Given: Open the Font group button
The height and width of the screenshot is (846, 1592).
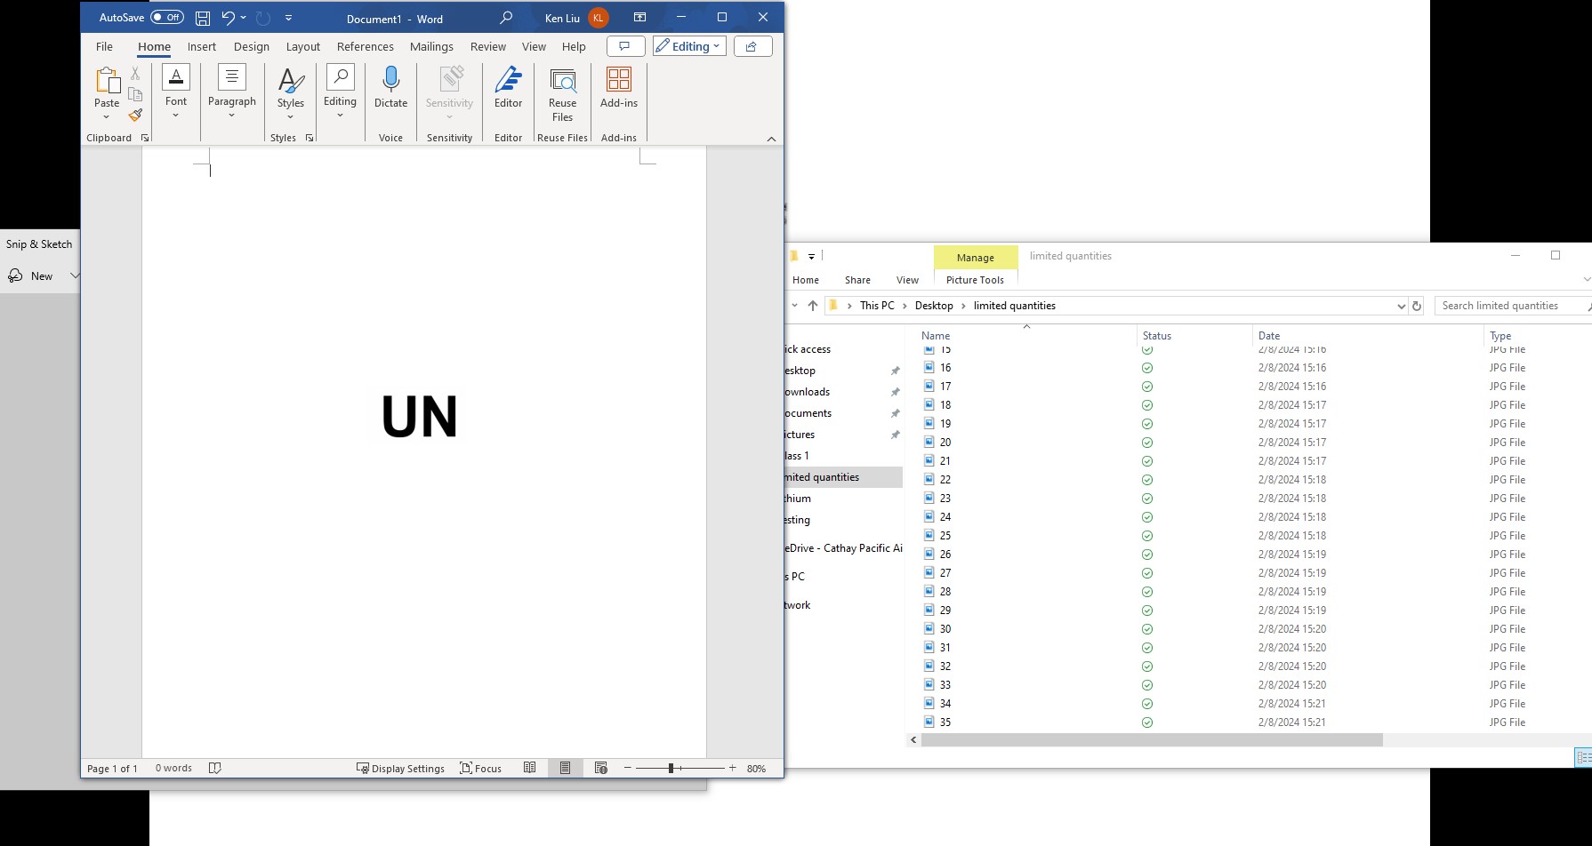Looking at the screenshot, I should [x=176, y=92].
